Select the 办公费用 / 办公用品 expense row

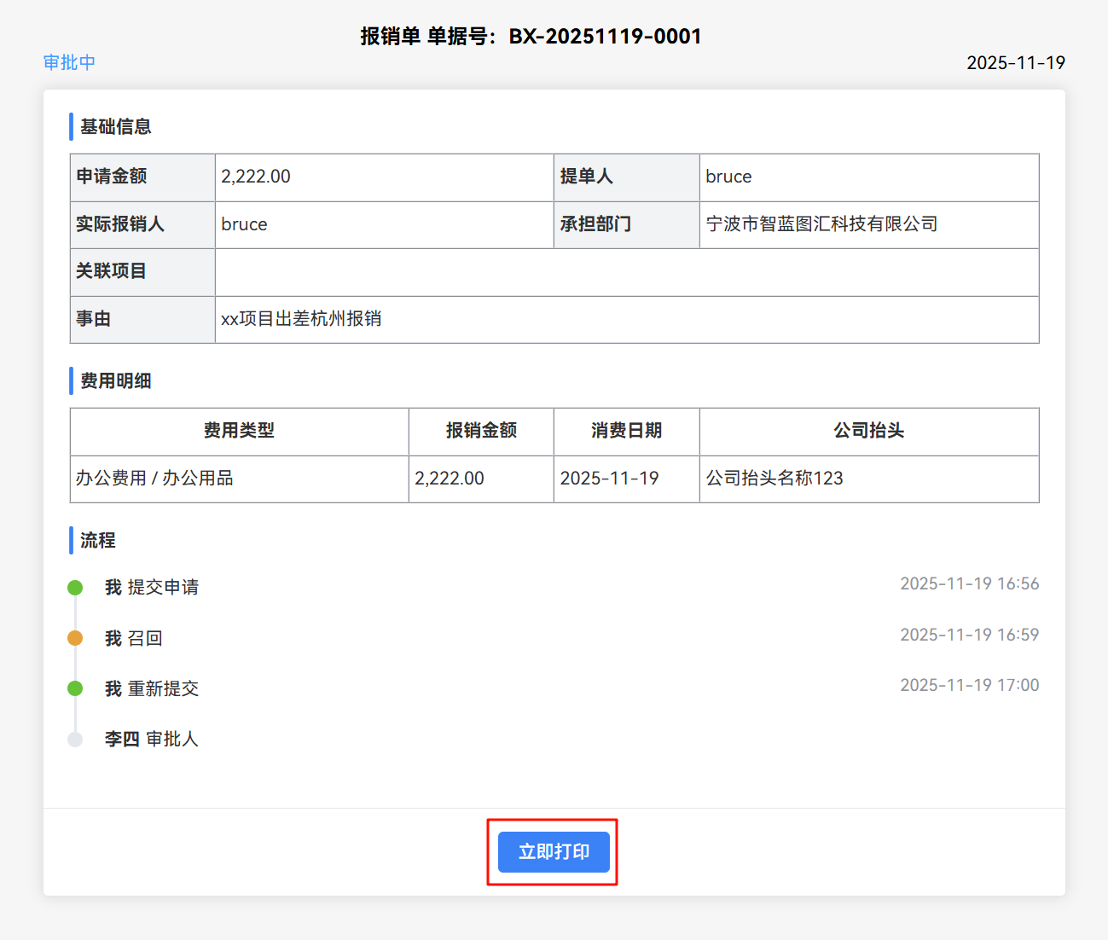tap(154, 479)
